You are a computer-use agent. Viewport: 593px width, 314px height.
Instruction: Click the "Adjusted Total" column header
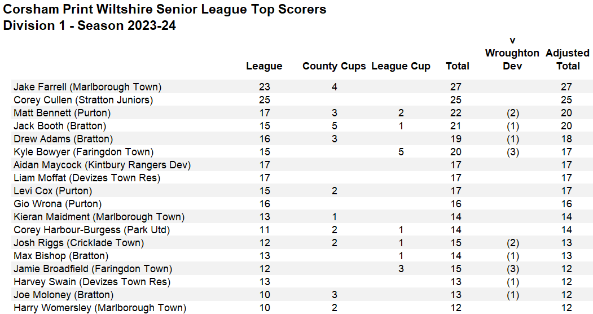point(568,59)
